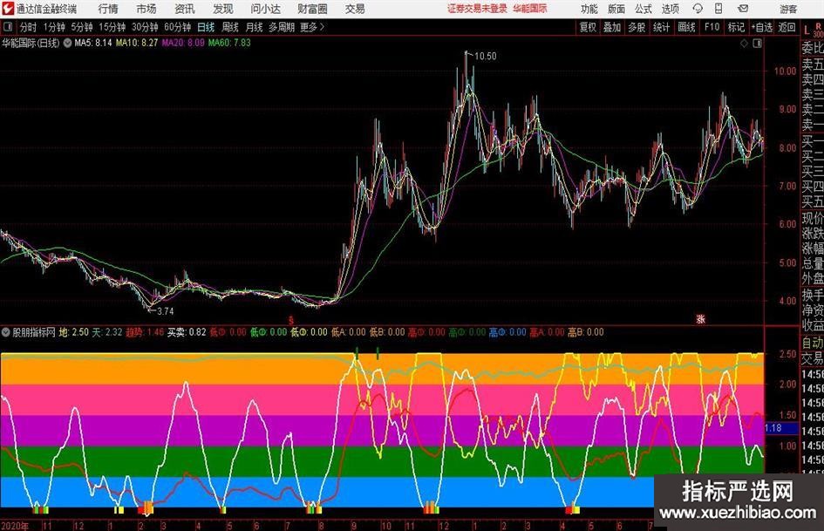
Task: Click the 多股 multi-stock button
Action: coord(637,27)
